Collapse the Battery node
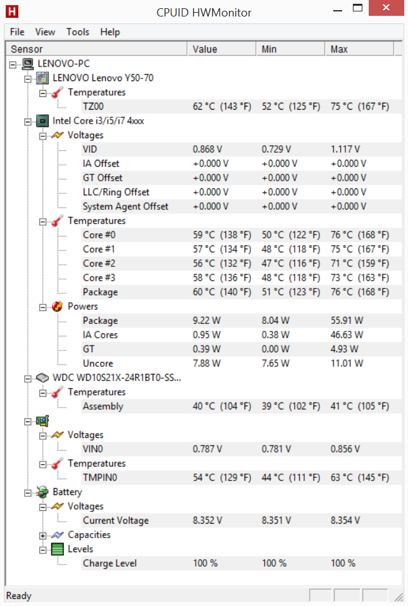408x606 pixels. click(x=28, y=493)
